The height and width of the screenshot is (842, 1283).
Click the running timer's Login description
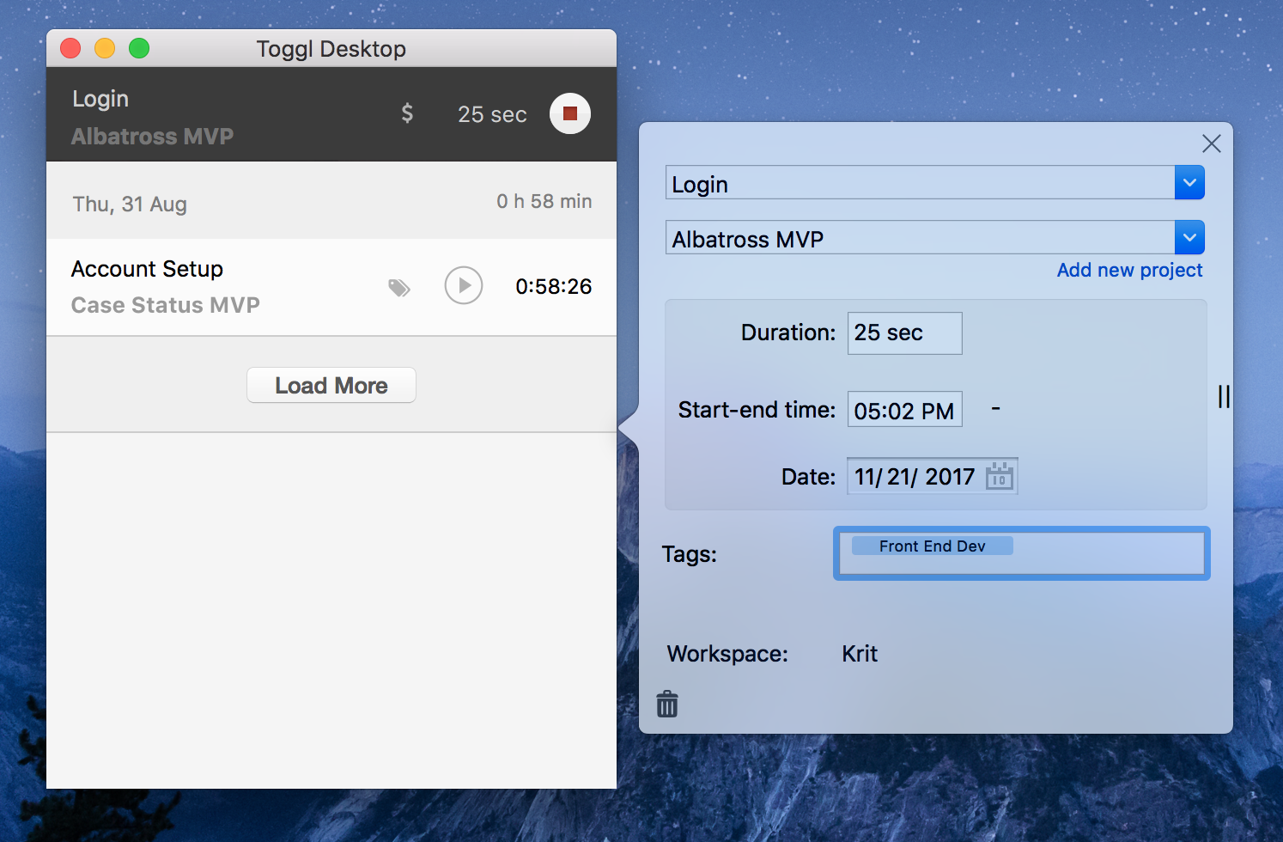(100, 99)
